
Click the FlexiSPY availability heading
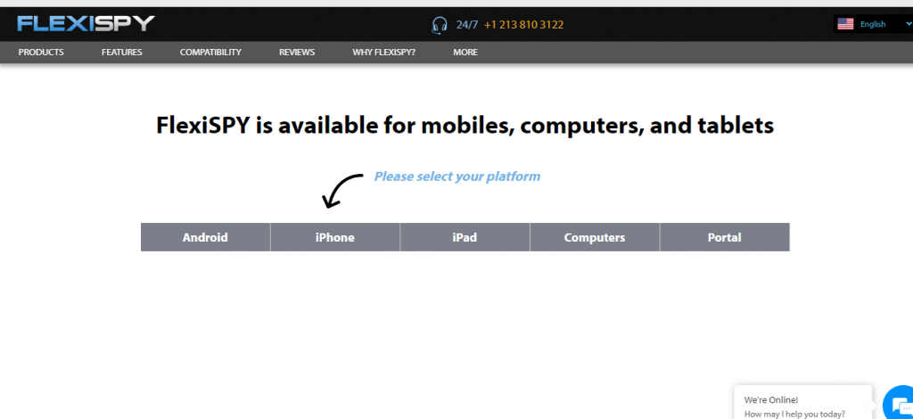click(465, 126)
